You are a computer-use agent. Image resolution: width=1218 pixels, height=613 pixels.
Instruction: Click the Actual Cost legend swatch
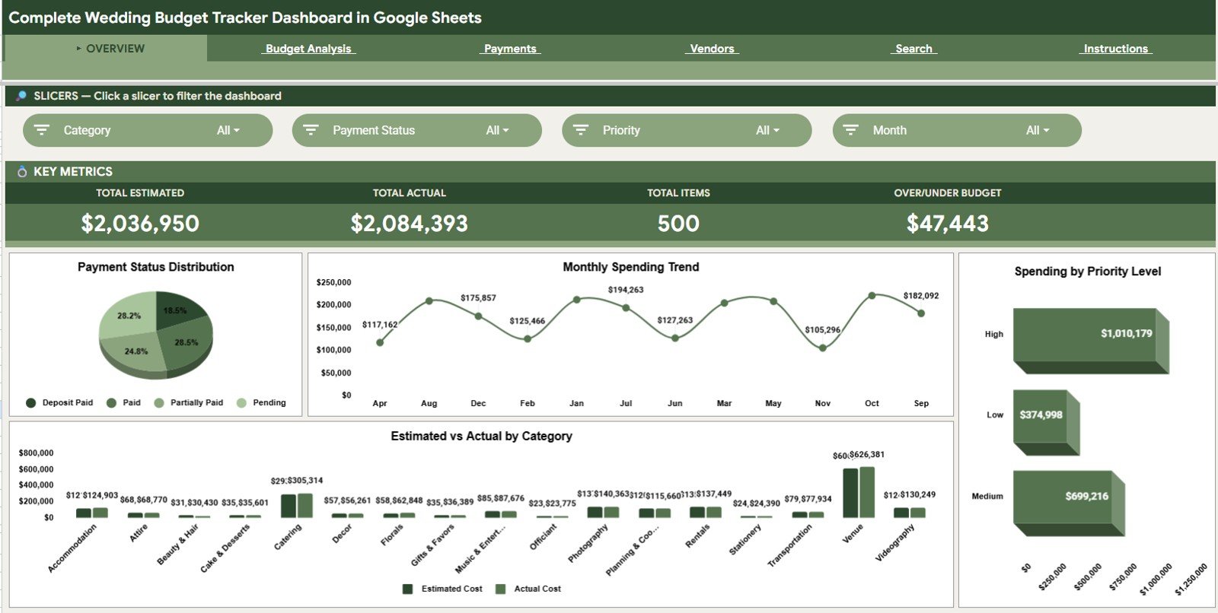(501, 589)
